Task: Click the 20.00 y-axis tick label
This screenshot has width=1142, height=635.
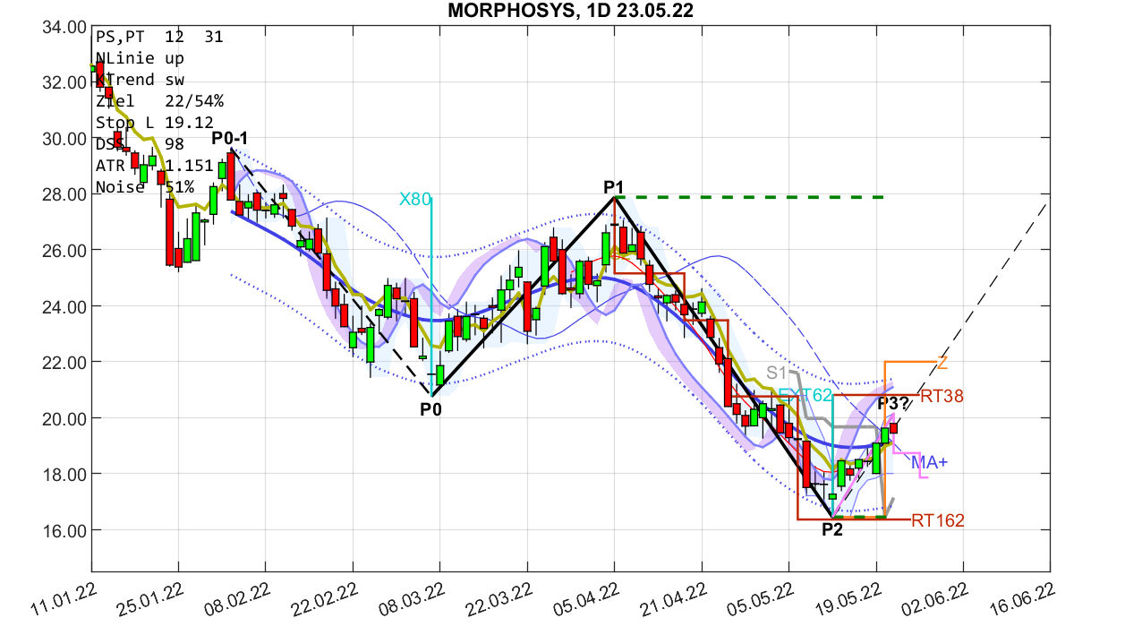Action: 64,417
